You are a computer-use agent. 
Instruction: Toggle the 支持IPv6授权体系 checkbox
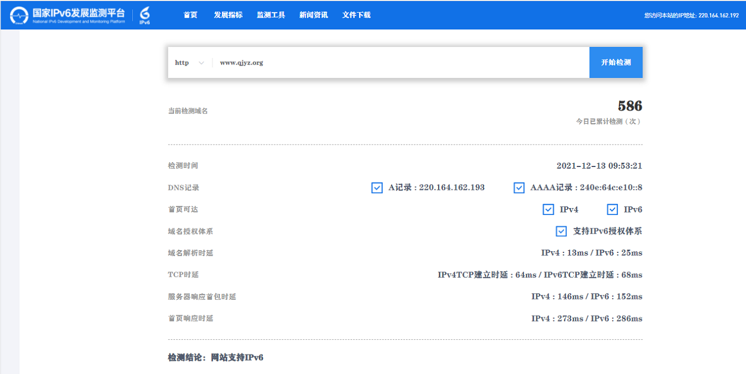coord(561,232)
